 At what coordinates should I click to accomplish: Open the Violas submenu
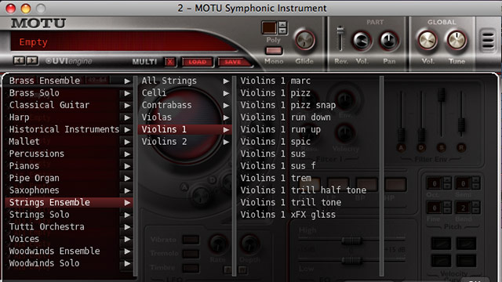click(185, 117)
